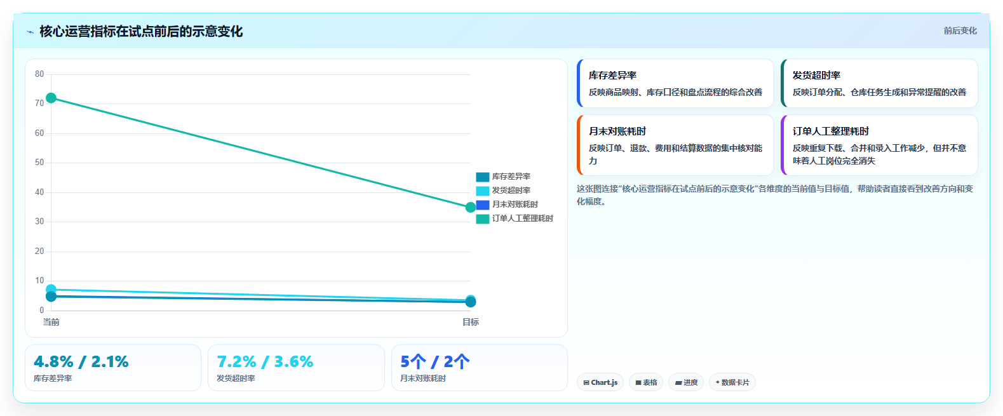Click the 订单人工整理耗时 legend label
Image resolution: width=1003 pixels, height=416 pixels.
pos(523,218)
